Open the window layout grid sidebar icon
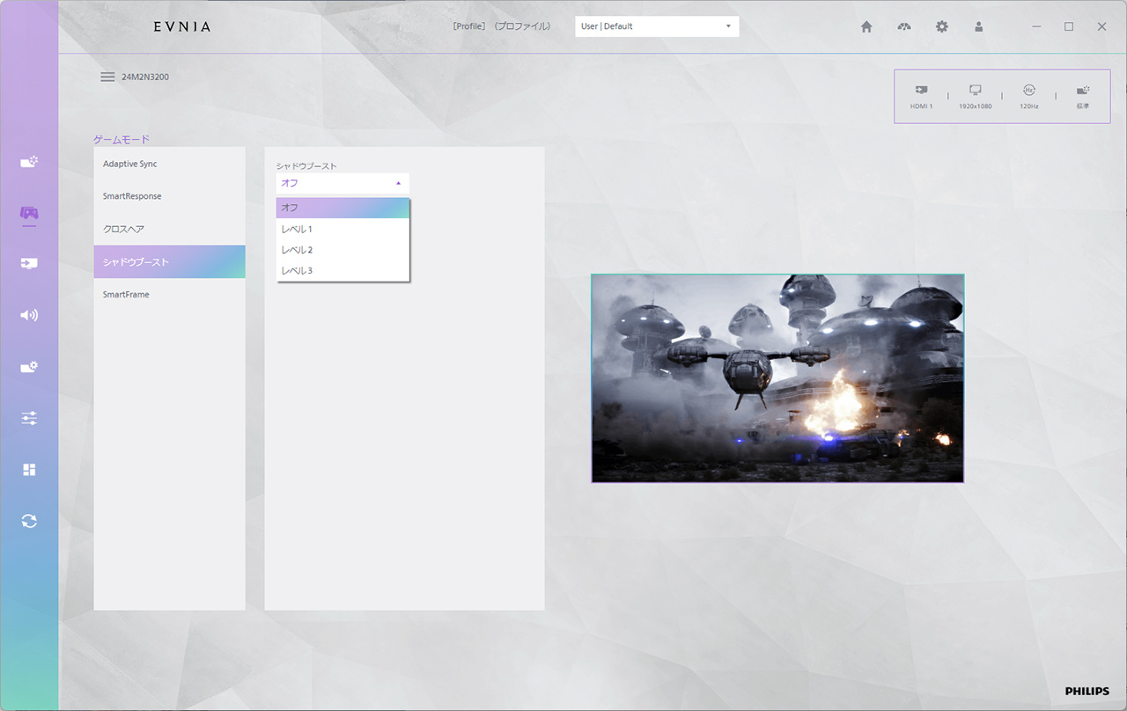1127x711 pixels. point(29,470)
